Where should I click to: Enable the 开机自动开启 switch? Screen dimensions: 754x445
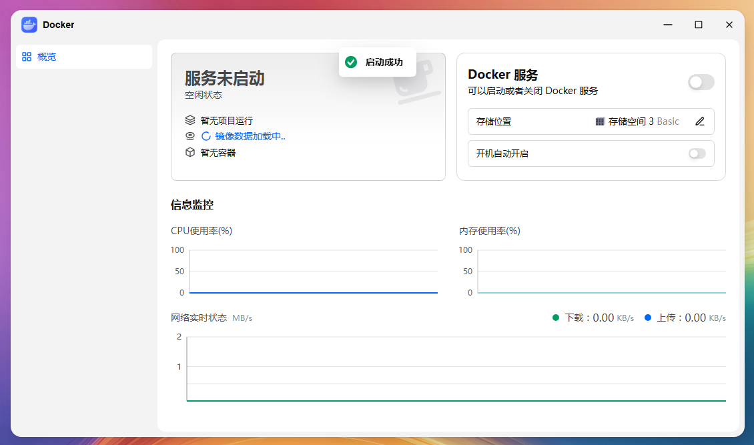click(x=697, y=153)
